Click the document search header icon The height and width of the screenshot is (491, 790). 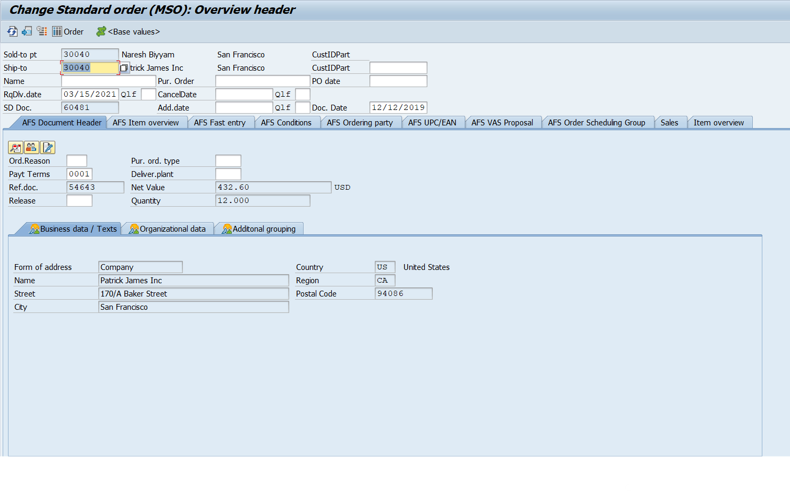(x=15, y=148)
